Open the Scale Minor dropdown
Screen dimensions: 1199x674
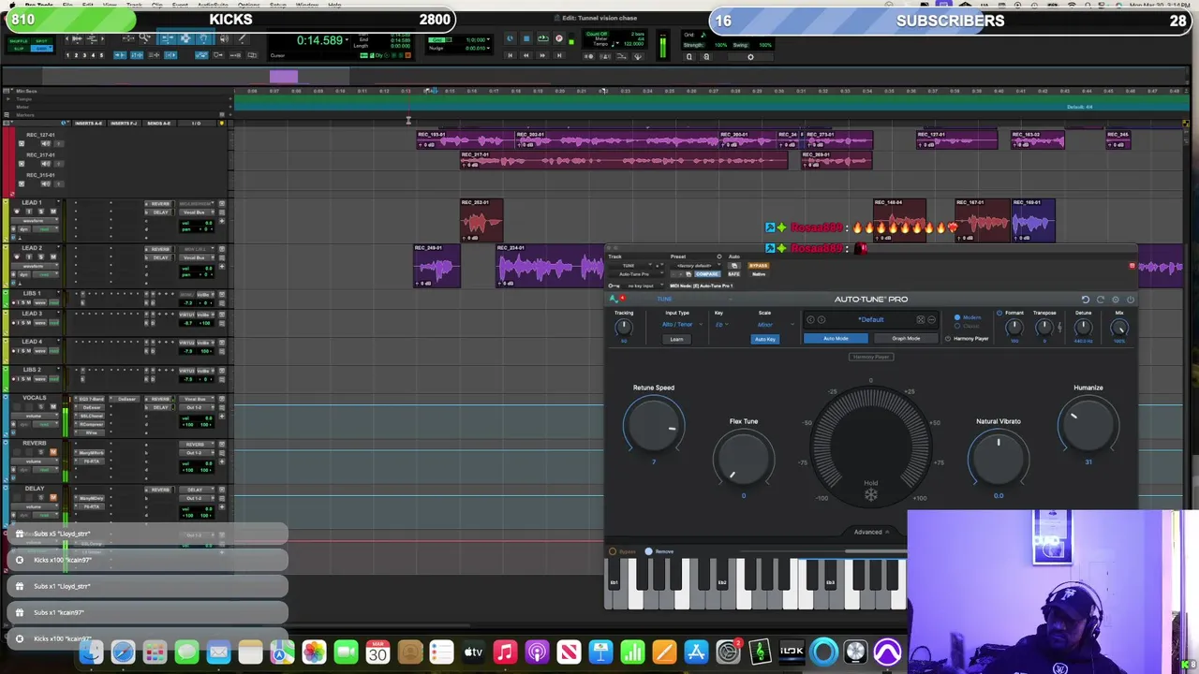coord(776,325)
